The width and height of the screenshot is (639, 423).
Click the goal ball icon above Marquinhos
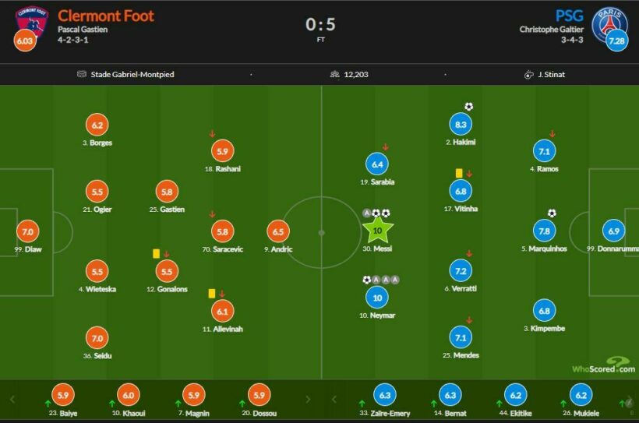(x=552, y=213)
